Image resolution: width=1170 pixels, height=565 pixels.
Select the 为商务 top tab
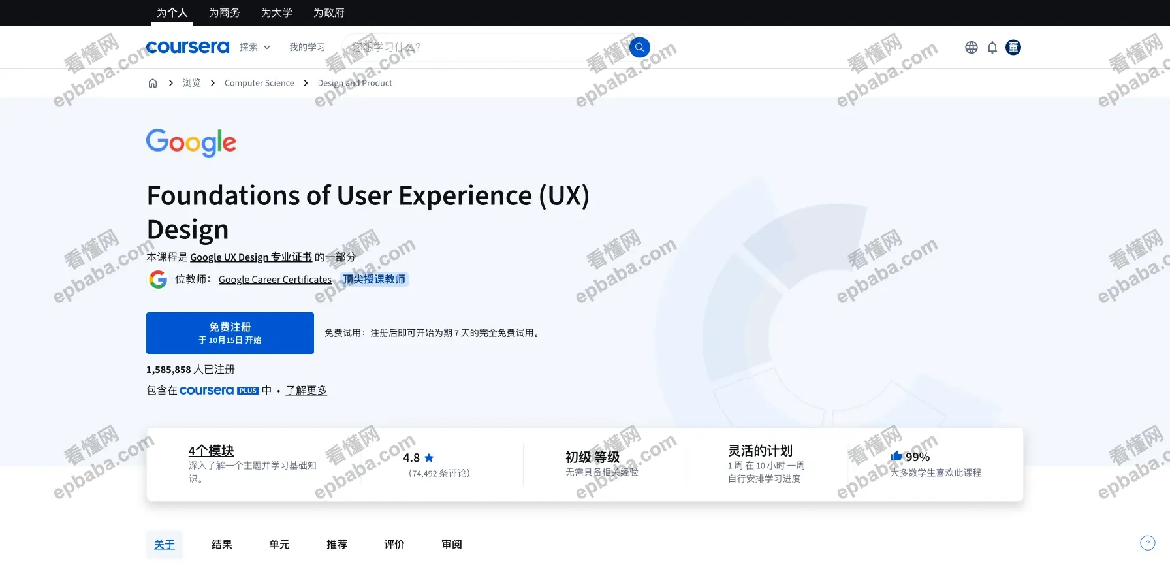[225, 12]
